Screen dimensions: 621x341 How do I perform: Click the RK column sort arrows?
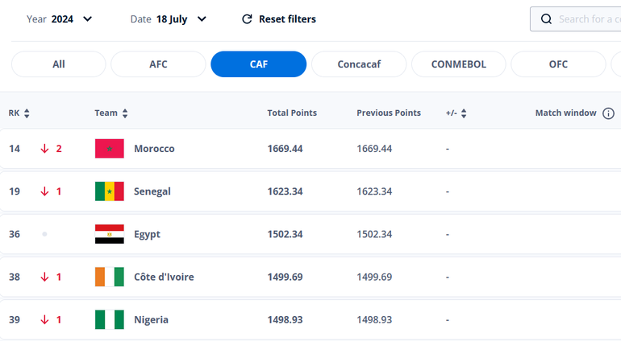(x=27, y=113)
